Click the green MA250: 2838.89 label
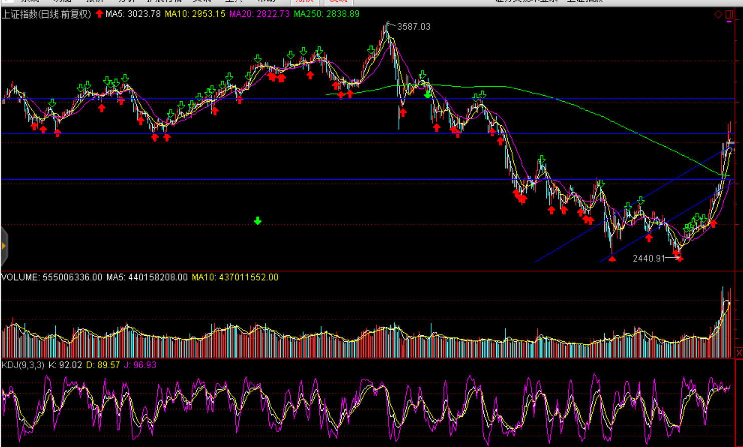Viewport: 743px width, 447px height. (326, 14)
